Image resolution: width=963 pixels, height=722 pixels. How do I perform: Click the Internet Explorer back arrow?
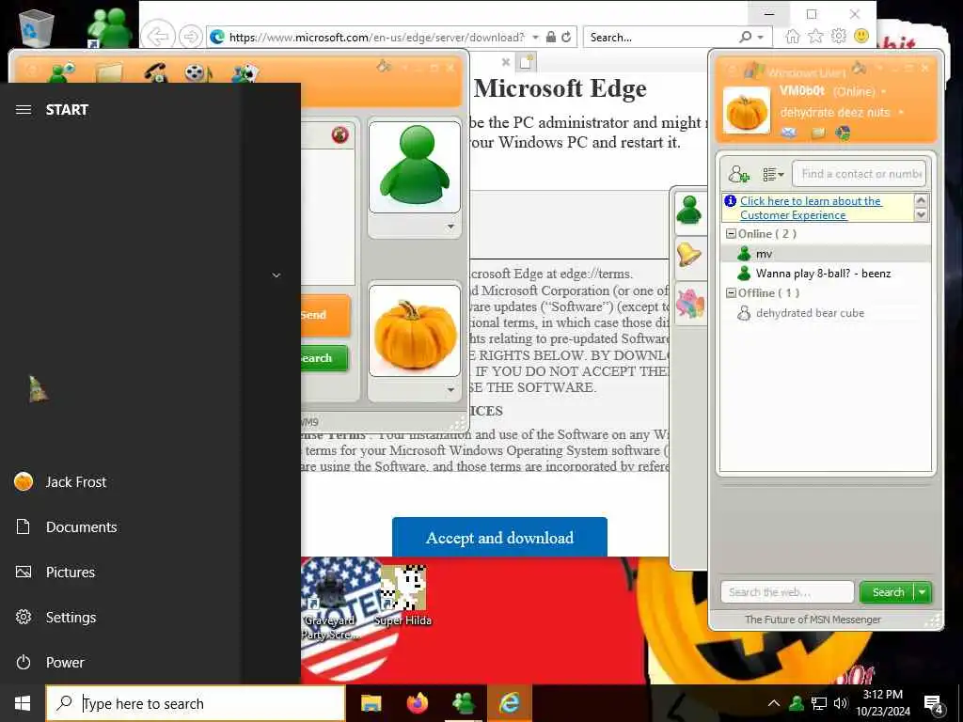click(158, 37)
